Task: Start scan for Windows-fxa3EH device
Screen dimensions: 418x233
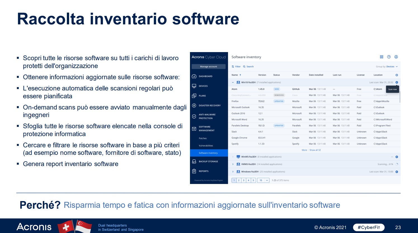Action: click(x=397, y=172)
